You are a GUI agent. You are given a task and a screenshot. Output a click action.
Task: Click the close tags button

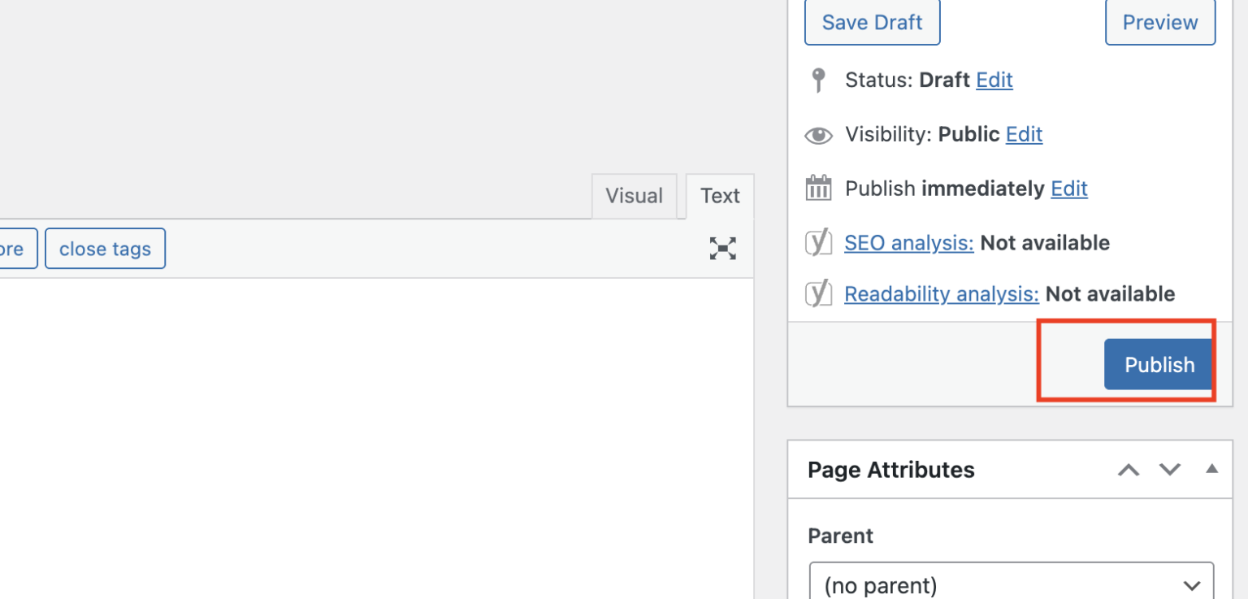point(105,249)
